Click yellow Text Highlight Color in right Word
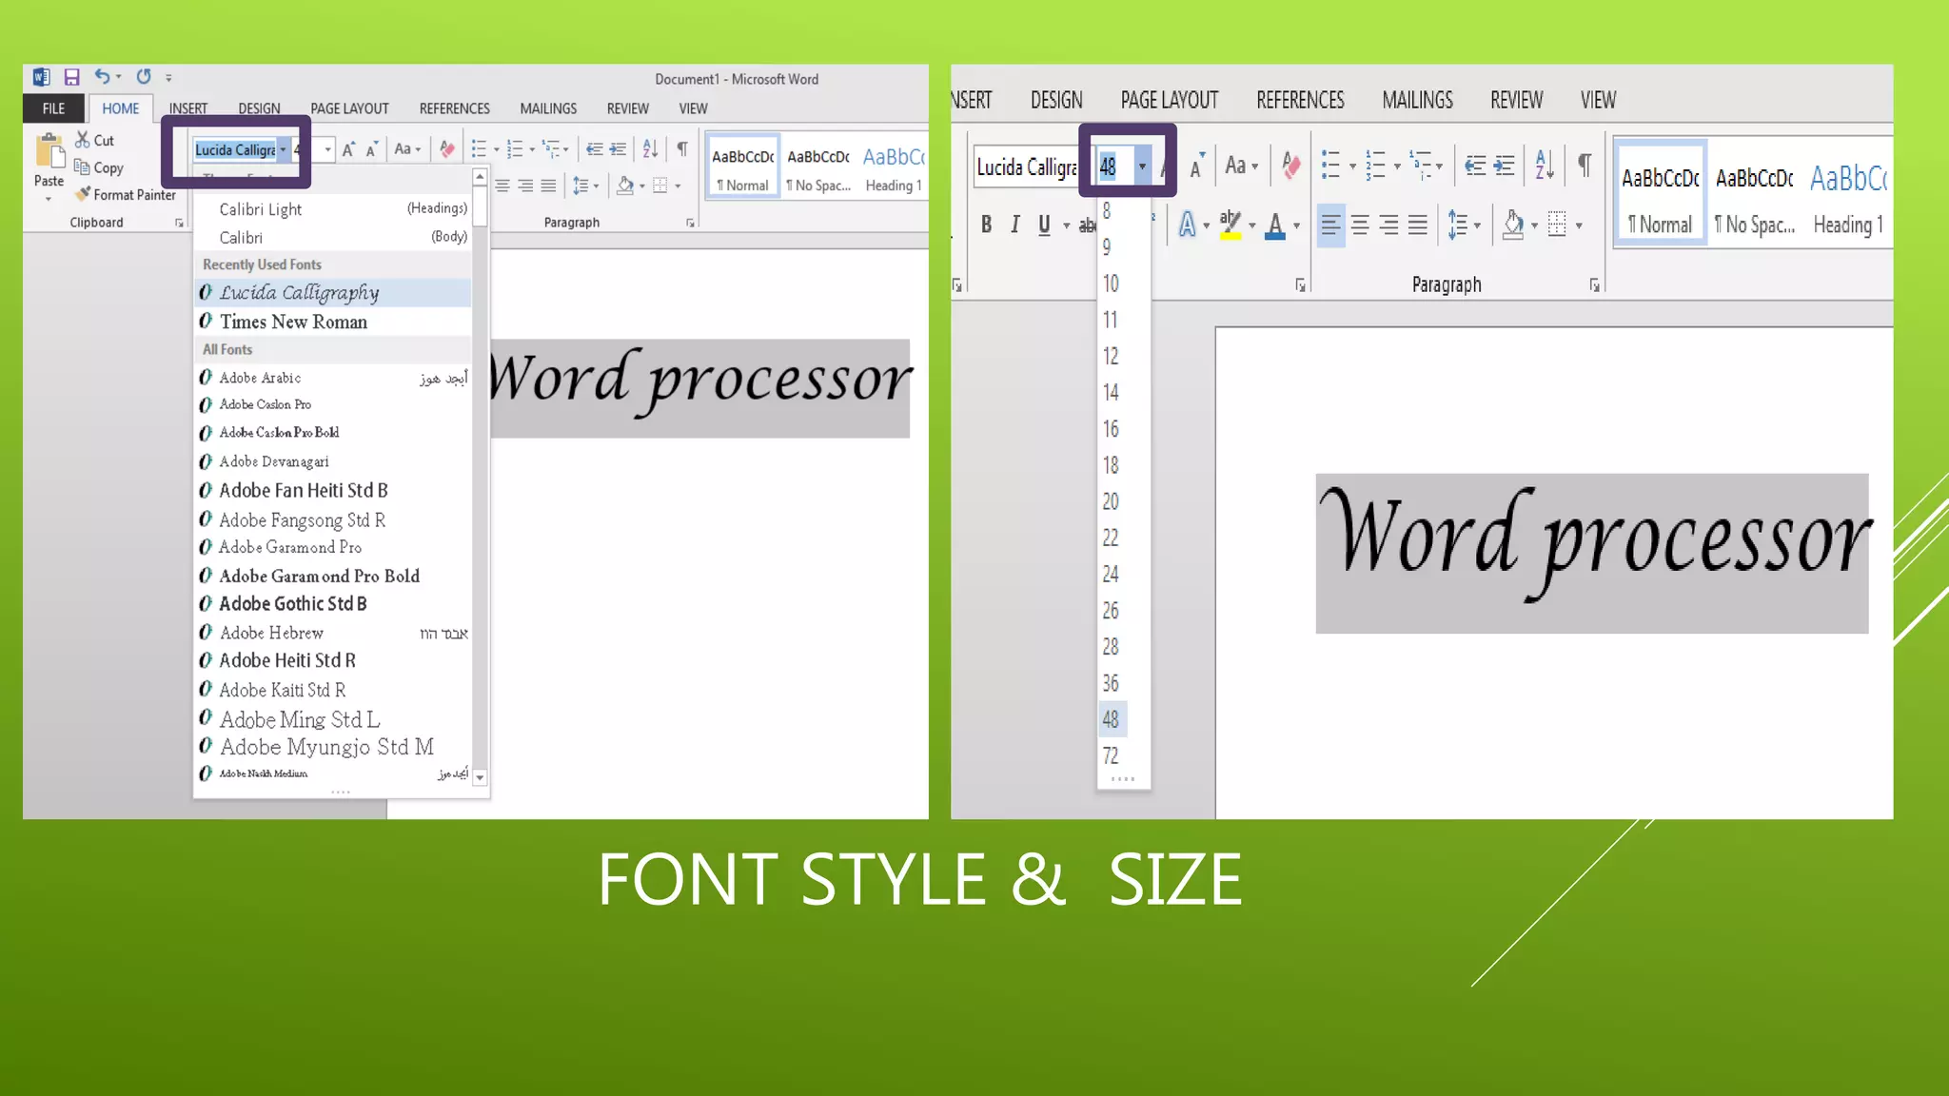This screenshot has height=1096, width=1949. 1230,225
